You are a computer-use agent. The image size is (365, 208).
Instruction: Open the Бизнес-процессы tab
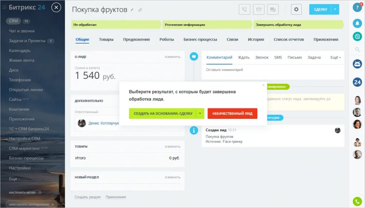point(200,39)
